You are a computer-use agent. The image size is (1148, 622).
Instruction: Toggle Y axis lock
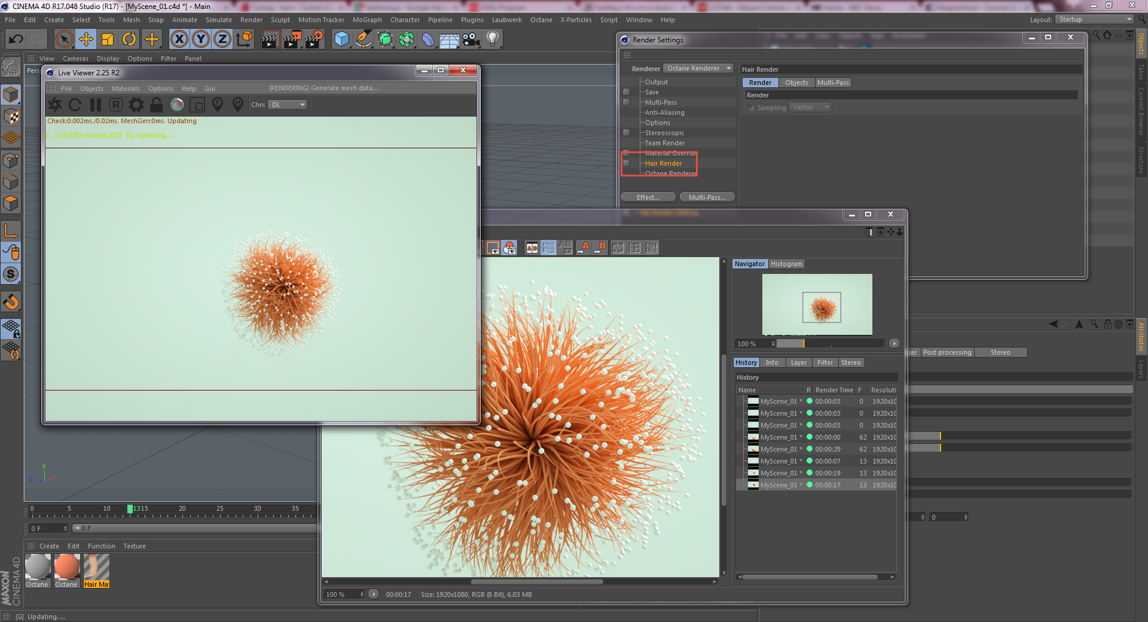(x=201, y=39)
